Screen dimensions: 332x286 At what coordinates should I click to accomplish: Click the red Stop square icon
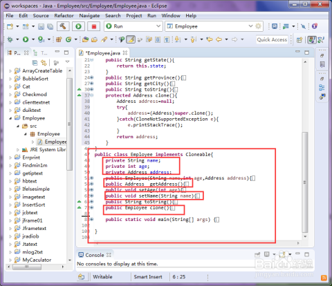(94, 26)
